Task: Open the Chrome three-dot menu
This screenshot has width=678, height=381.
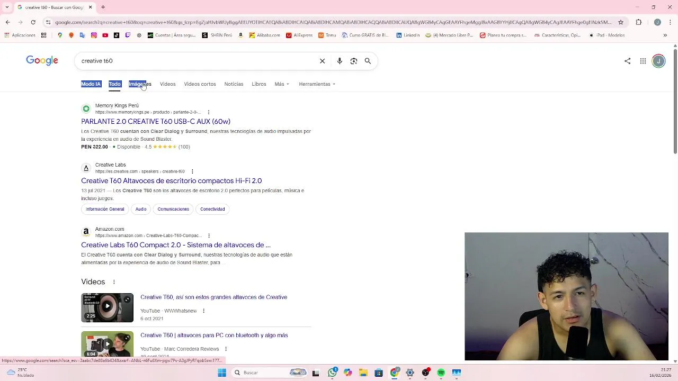Action: 670,22
